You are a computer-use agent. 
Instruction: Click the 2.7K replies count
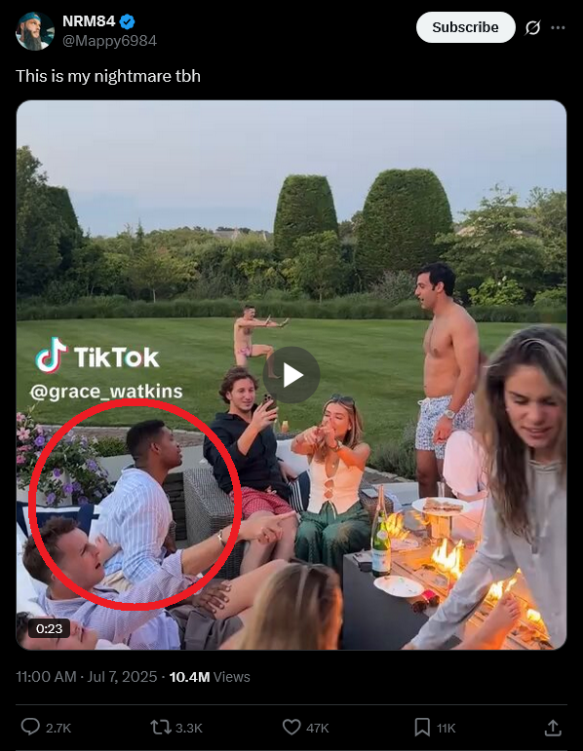tap(58, 728)
